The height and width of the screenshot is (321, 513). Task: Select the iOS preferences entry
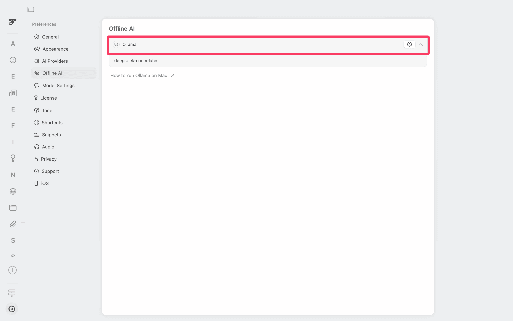[45, 183]
